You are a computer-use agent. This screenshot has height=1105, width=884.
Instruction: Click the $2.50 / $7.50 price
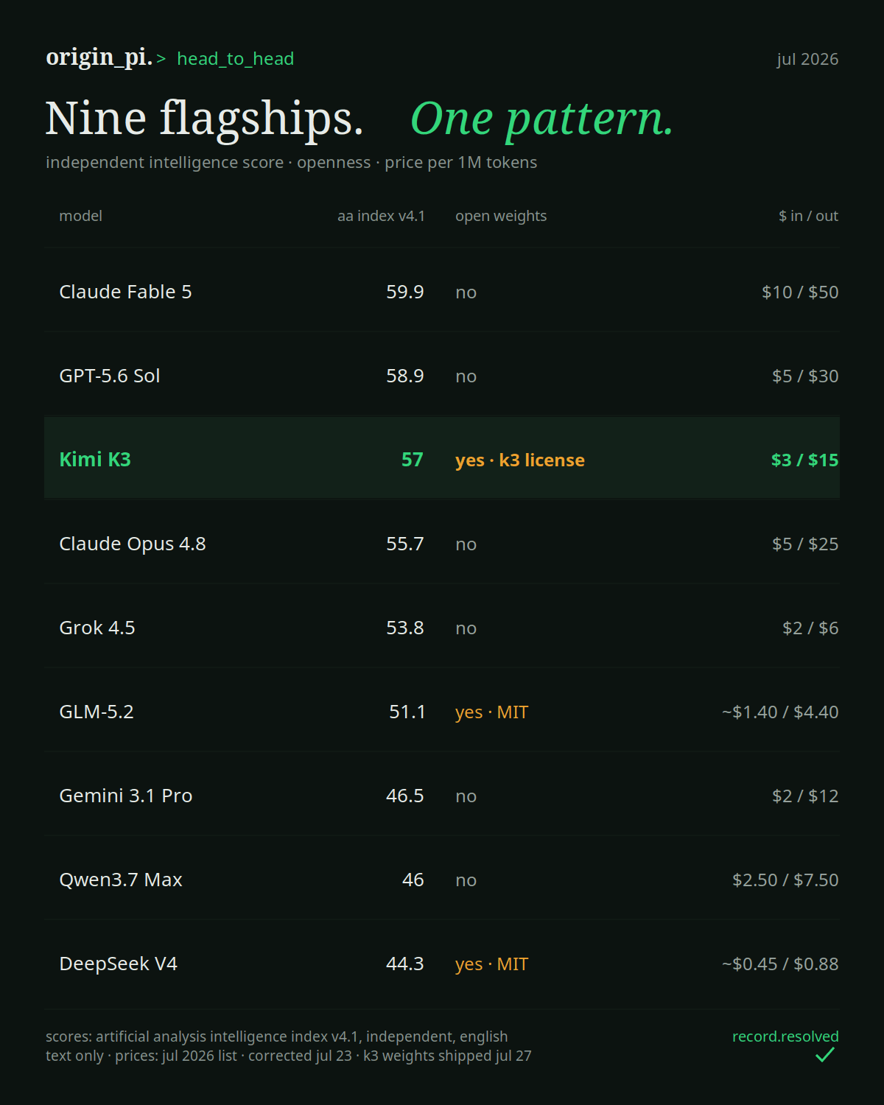coord(785,880)
